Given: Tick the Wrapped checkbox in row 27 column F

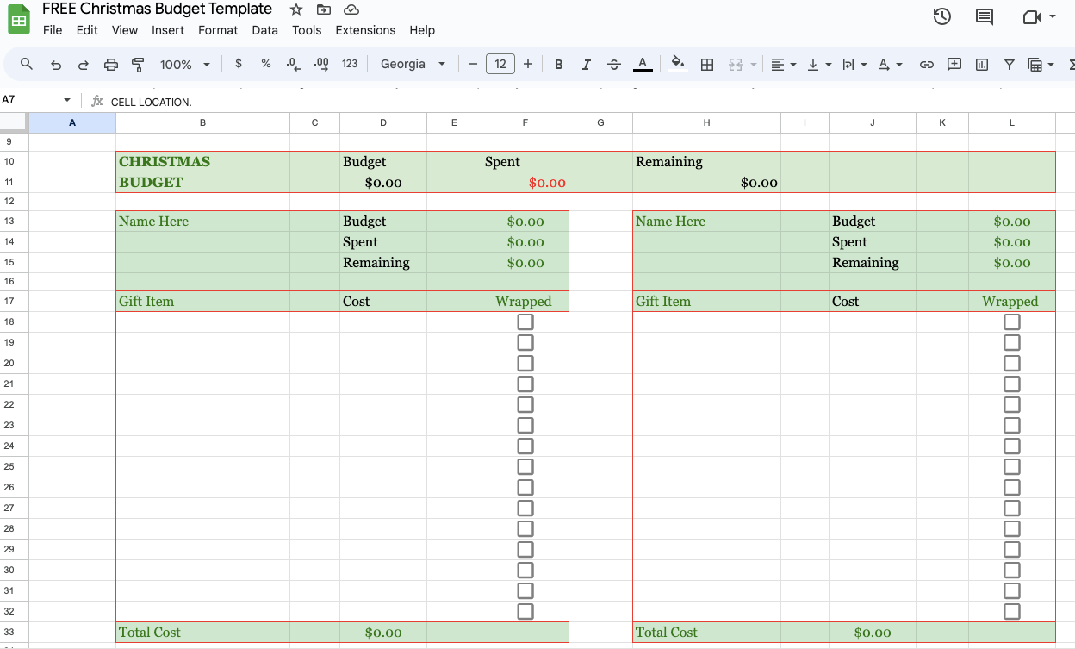Looking at the screenshot, I should point(525,508).
